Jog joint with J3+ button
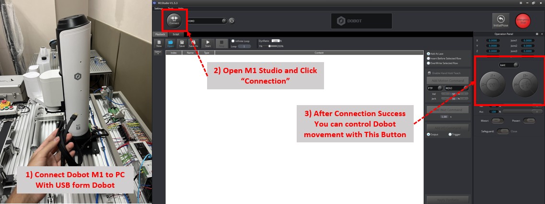 (524, 75)
